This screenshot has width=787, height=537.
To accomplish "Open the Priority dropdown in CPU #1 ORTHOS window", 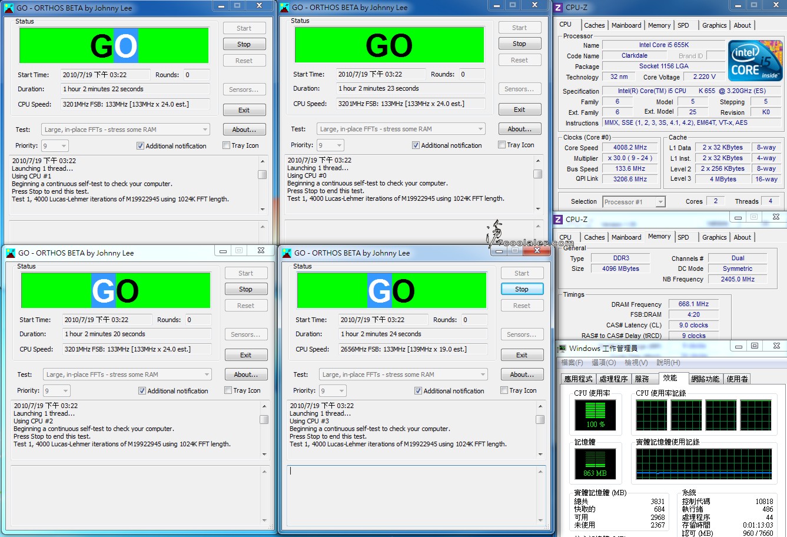I will point(55,145).
